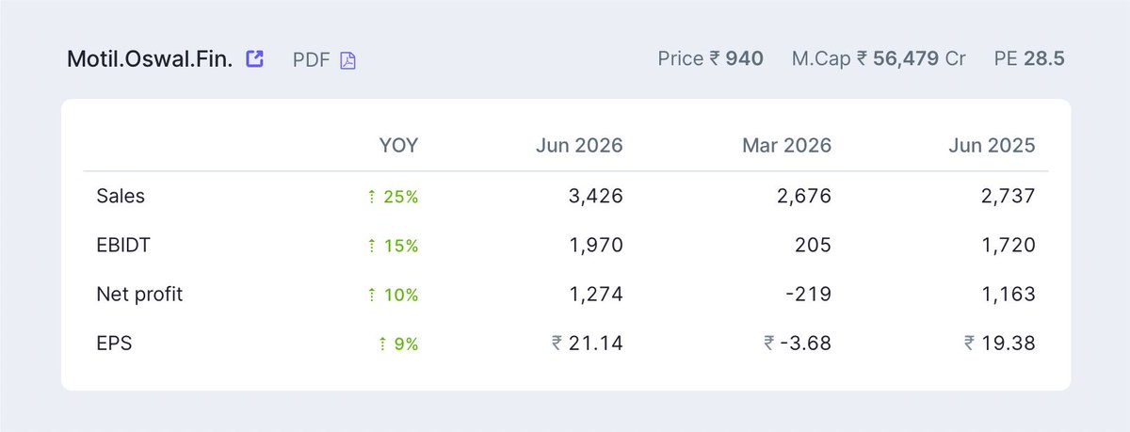Click the M.Cap ₹ 56,479 Cr value

click(879, 58)
